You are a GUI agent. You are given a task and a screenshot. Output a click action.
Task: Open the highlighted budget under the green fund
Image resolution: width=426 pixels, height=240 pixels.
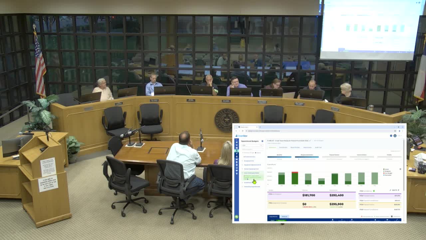(252, 177)
